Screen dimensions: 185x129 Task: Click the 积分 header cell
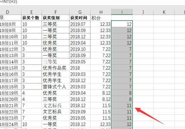(x=101, y=18)
